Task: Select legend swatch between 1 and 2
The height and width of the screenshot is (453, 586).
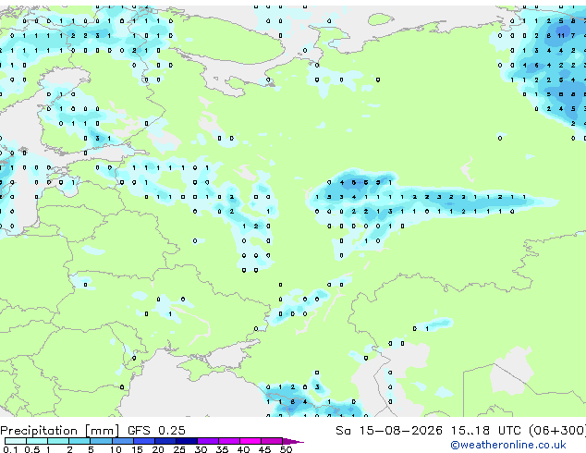Action: (x=58, y=441)
